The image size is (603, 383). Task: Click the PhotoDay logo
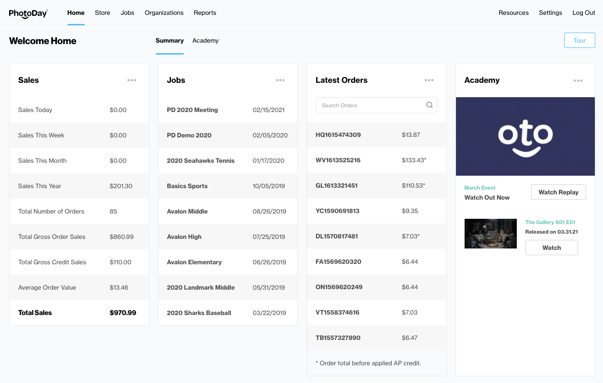(x=28, y=13)
